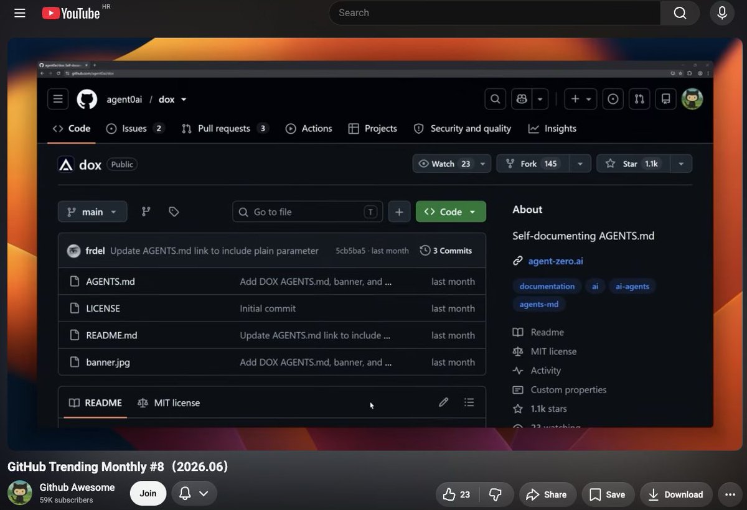Click the Go to file field
This screenshot has width=747, height=510.
click(x=308, y=211)
